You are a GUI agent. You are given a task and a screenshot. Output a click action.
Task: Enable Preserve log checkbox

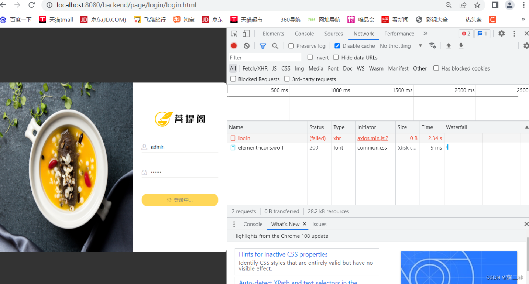coord(291,46)
